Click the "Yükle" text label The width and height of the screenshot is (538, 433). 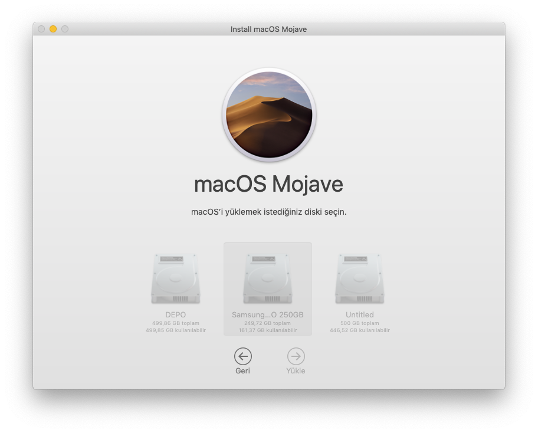click(296, 371)
